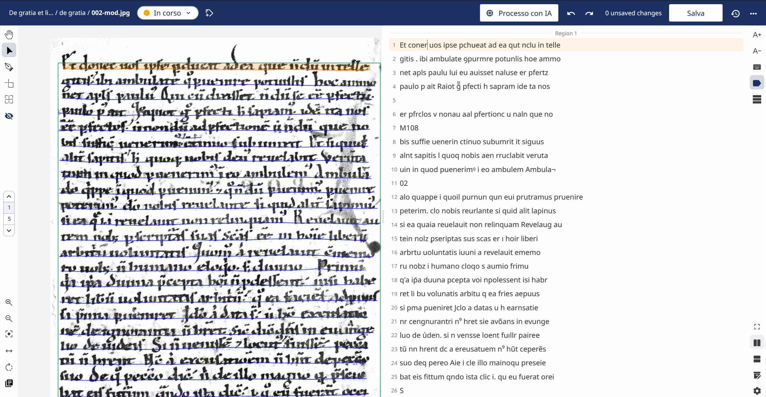766x397 pixels.
Task: Zoom in on the manuscript image
Action: click(9, 302)
